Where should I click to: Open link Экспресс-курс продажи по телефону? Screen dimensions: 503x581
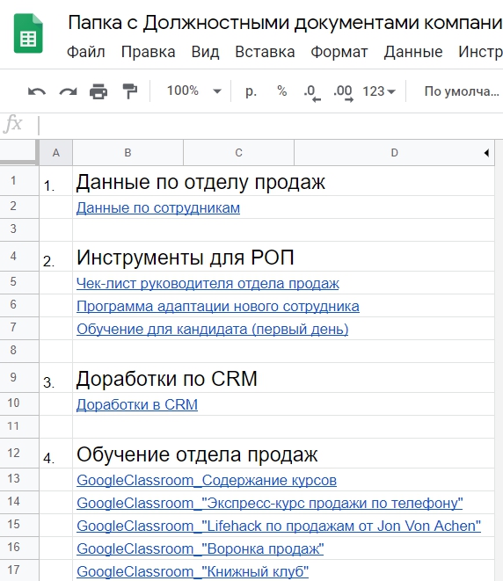[270, 504]
